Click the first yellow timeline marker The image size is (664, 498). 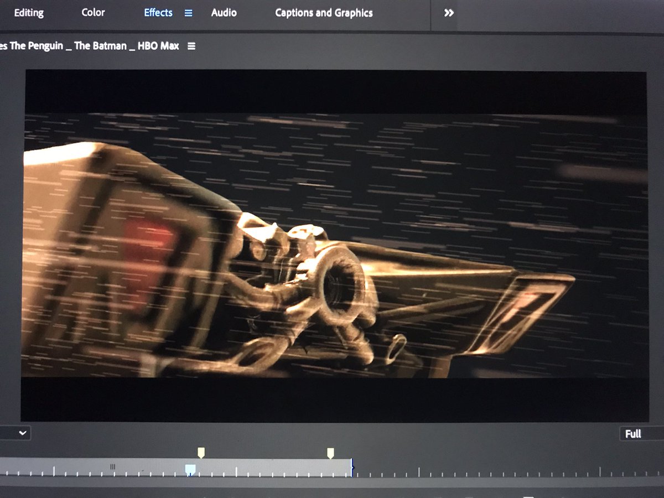pos(201,453)
